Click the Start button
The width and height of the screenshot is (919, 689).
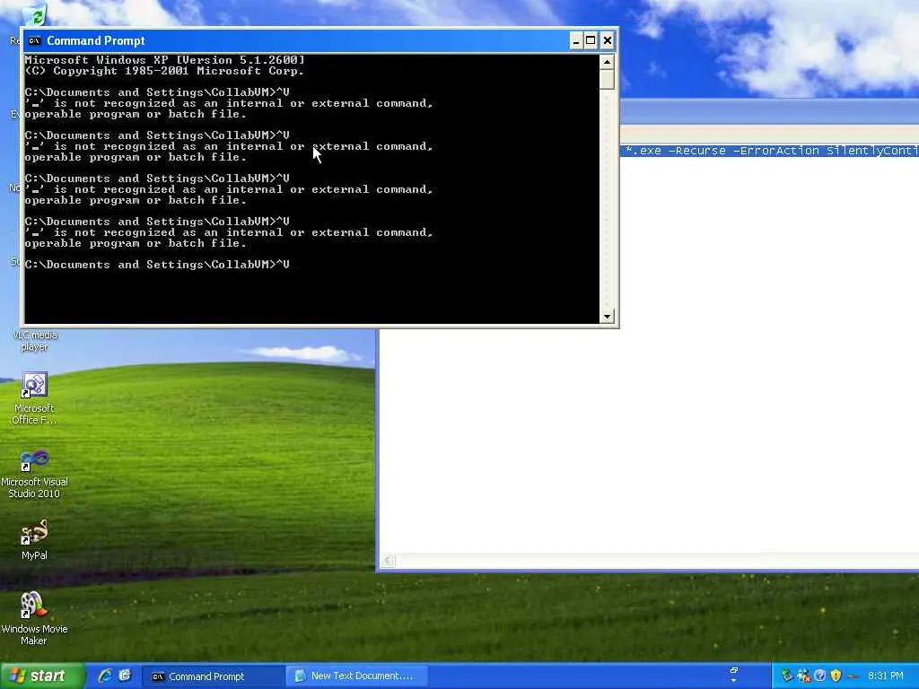pyautogui.click(x=41, y=676)
